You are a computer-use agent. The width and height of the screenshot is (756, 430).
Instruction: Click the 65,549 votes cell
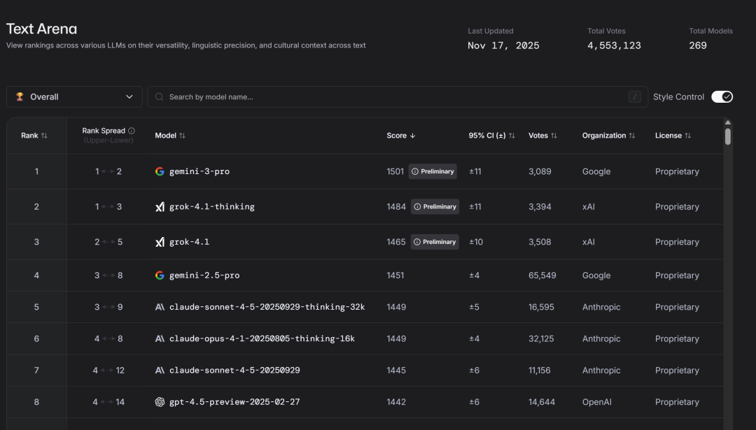tap(542, 275)
